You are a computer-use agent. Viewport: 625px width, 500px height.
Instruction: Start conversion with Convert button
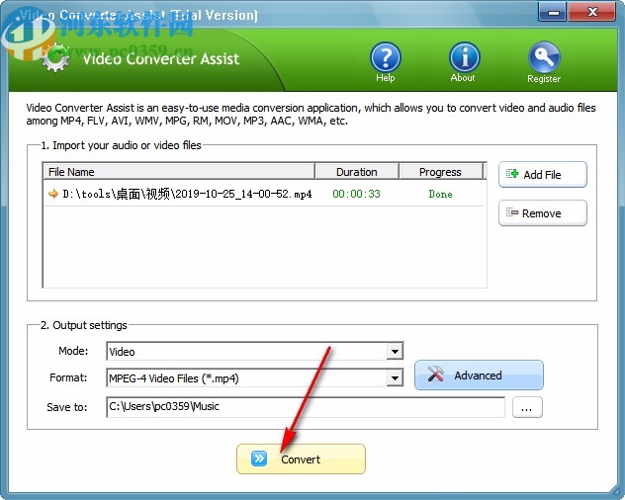pyautogui.click(x=301, y=458)
